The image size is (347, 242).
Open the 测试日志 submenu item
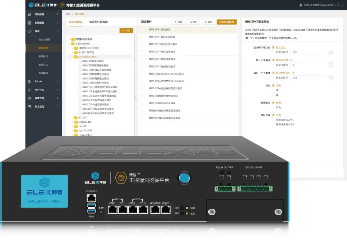[44, 65]
